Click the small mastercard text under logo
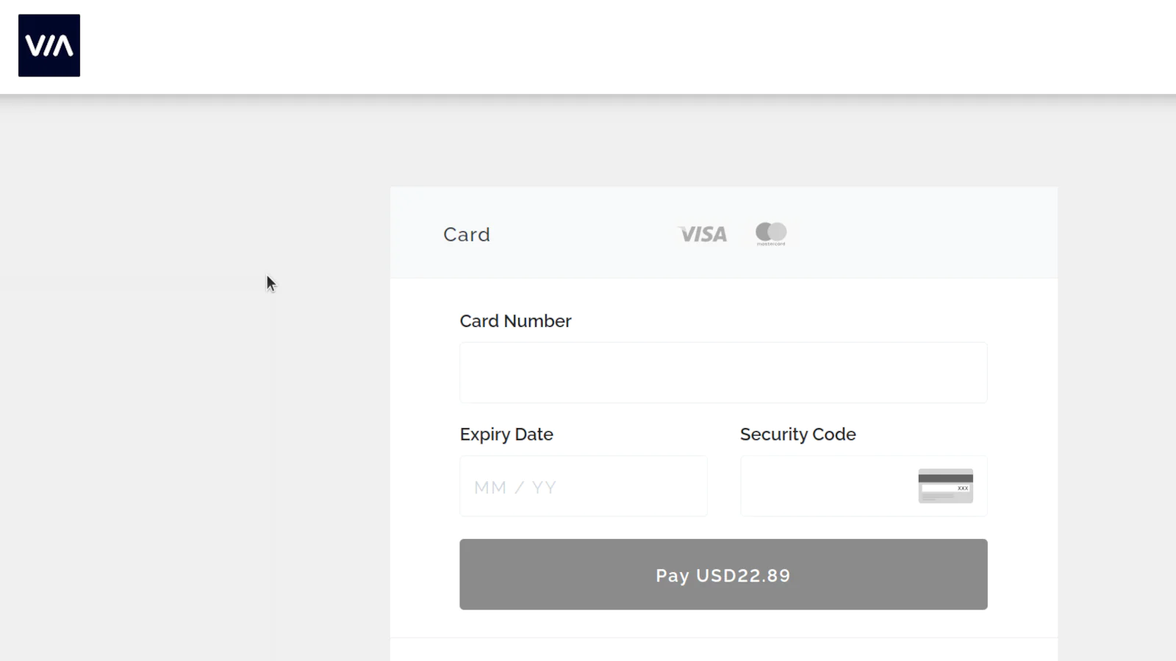Image resolution: width=1176 pixels, height=661 pixels. pos(771,244)
